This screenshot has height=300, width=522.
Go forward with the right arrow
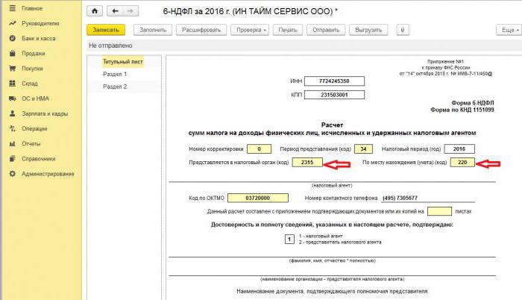click(131, 11)
